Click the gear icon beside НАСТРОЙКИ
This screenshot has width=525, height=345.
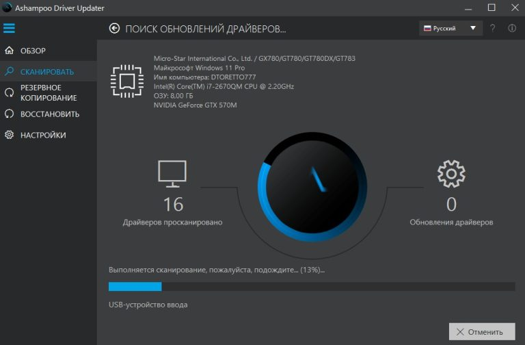[x=10, y=135]
